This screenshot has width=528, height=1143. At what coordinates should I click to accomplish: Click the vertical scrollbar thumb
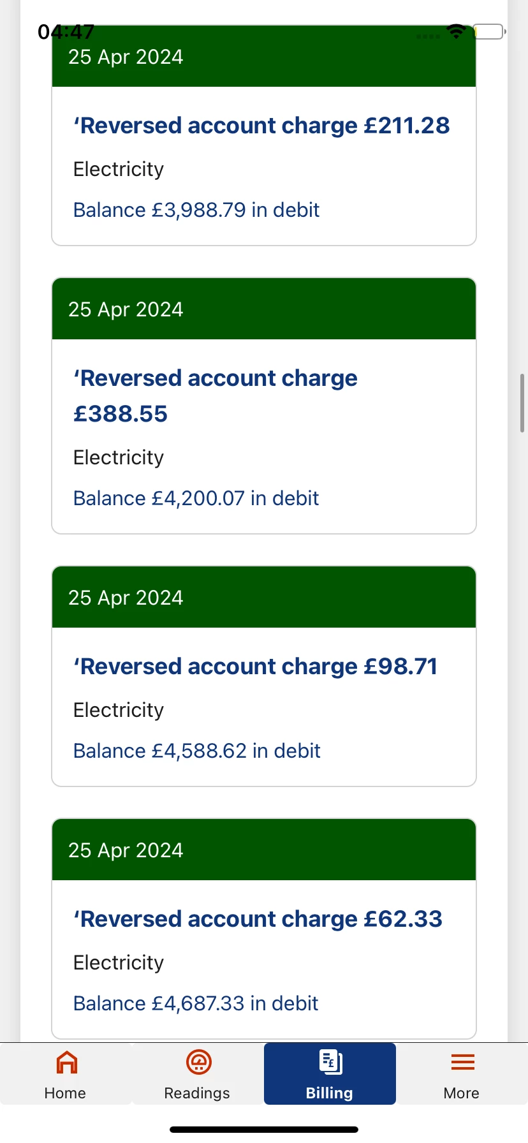click(x=522, y=404)
